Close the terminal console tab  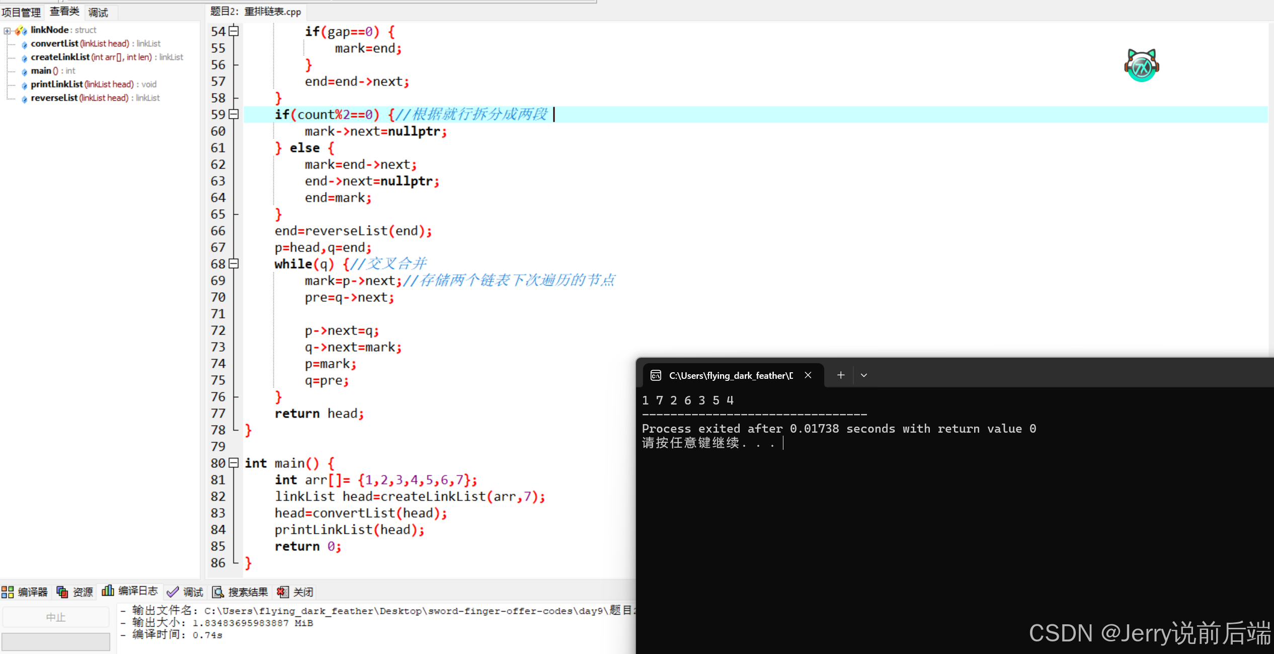pos(808,375)
